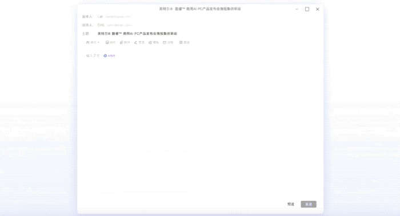The image size is (400, 216).
Task: Add a schedule with the 日程 calendar icon
Action: (x=168, y=43)
